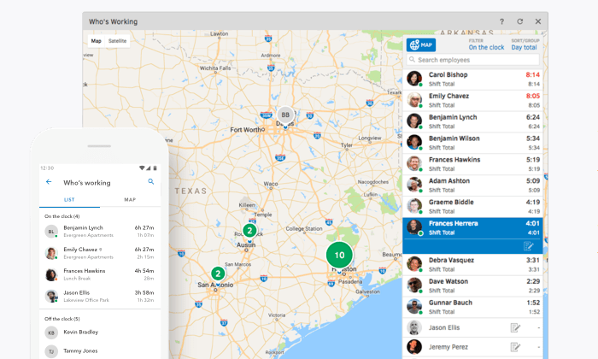Tap Frances Hawkins on the phone list

tap(100, 274)
